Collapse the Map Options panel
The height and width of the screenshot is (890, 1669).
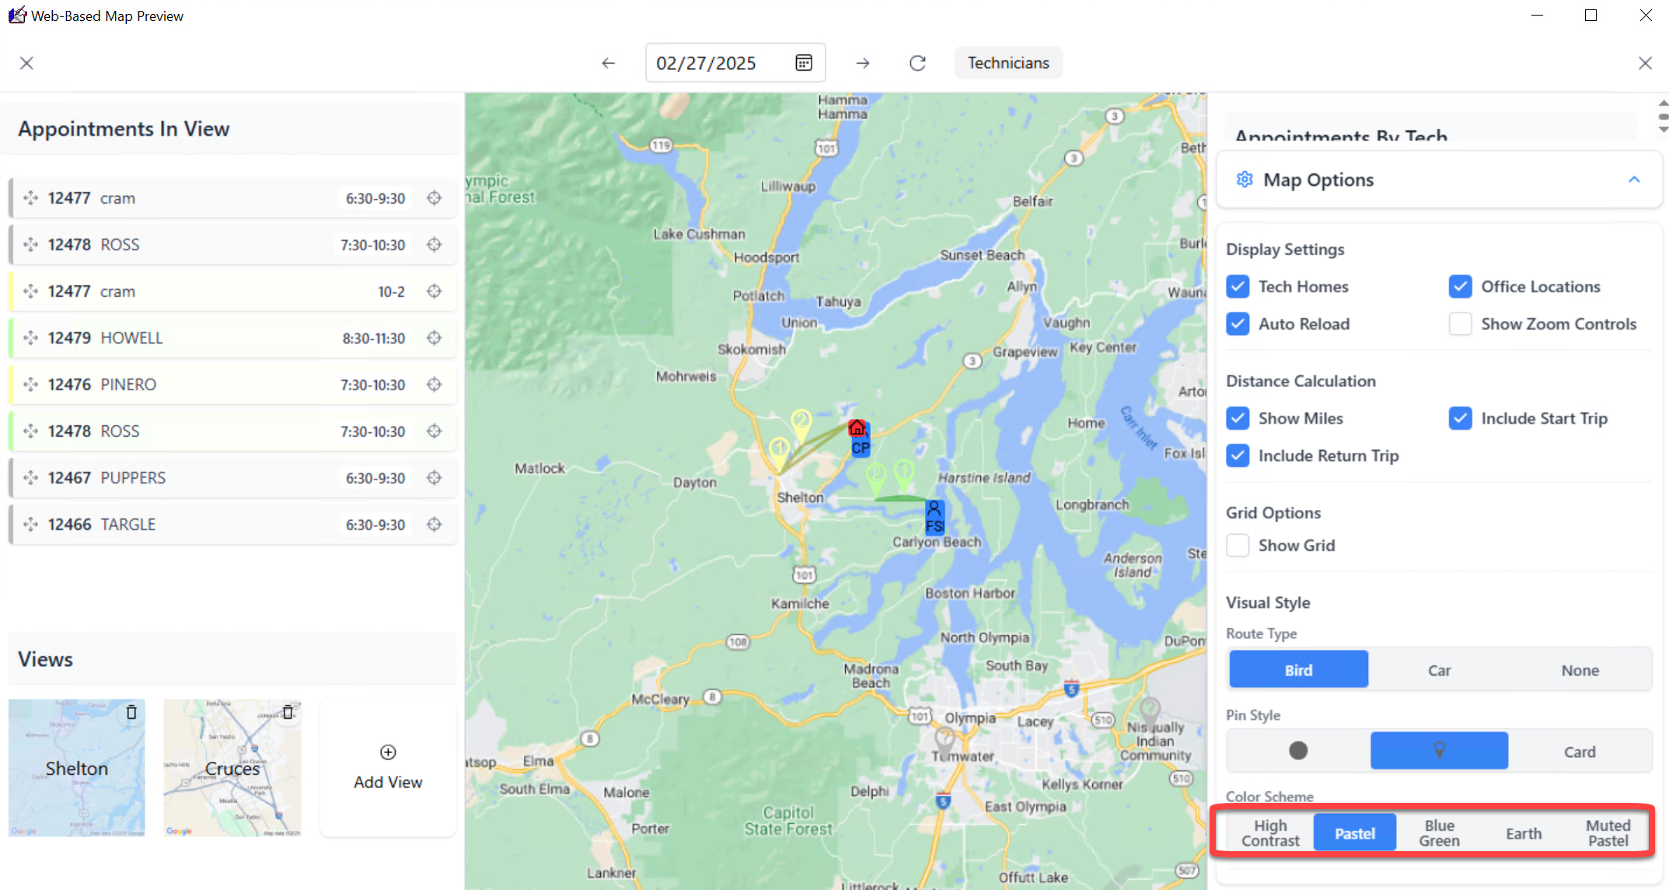coord(1634,180)
